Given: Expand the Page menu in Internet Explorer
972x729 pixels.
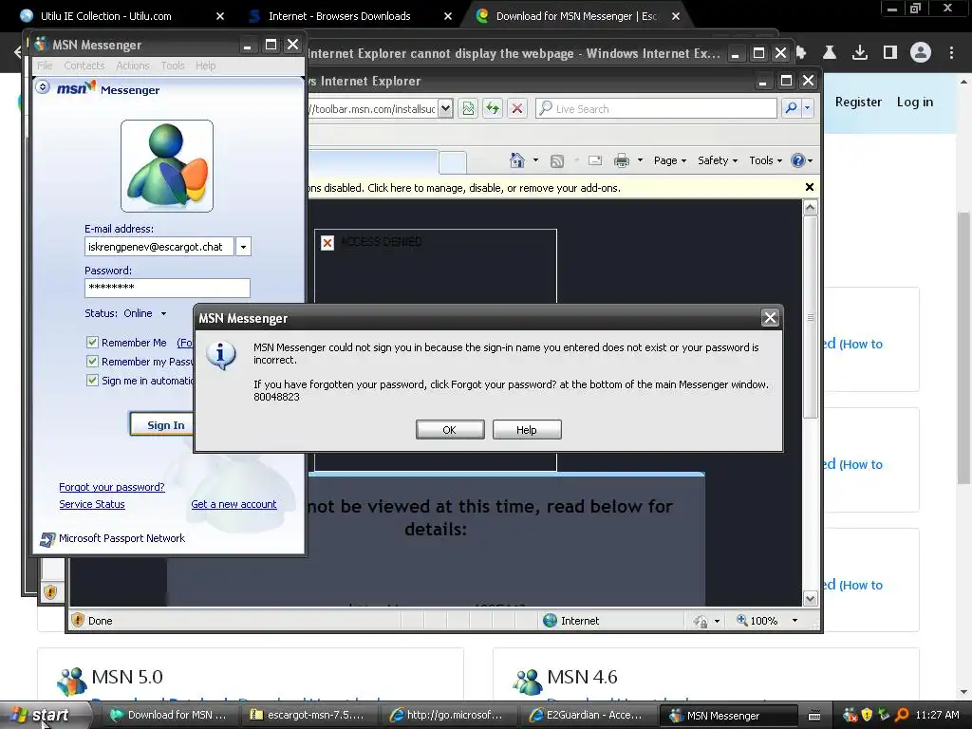Looking at the screenshot, I should click(x=670, y=160).
